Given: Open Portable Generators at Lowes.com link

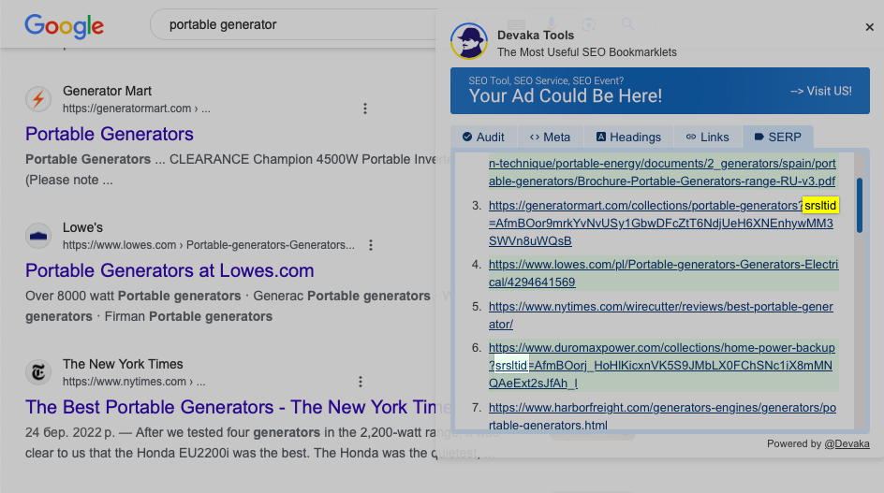Looking at the screenshot, I should click(169, 270).
